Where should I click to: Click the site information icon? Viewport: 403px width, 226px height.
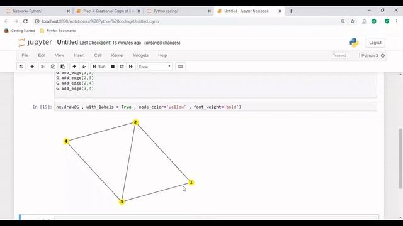(x=37, y=21)
